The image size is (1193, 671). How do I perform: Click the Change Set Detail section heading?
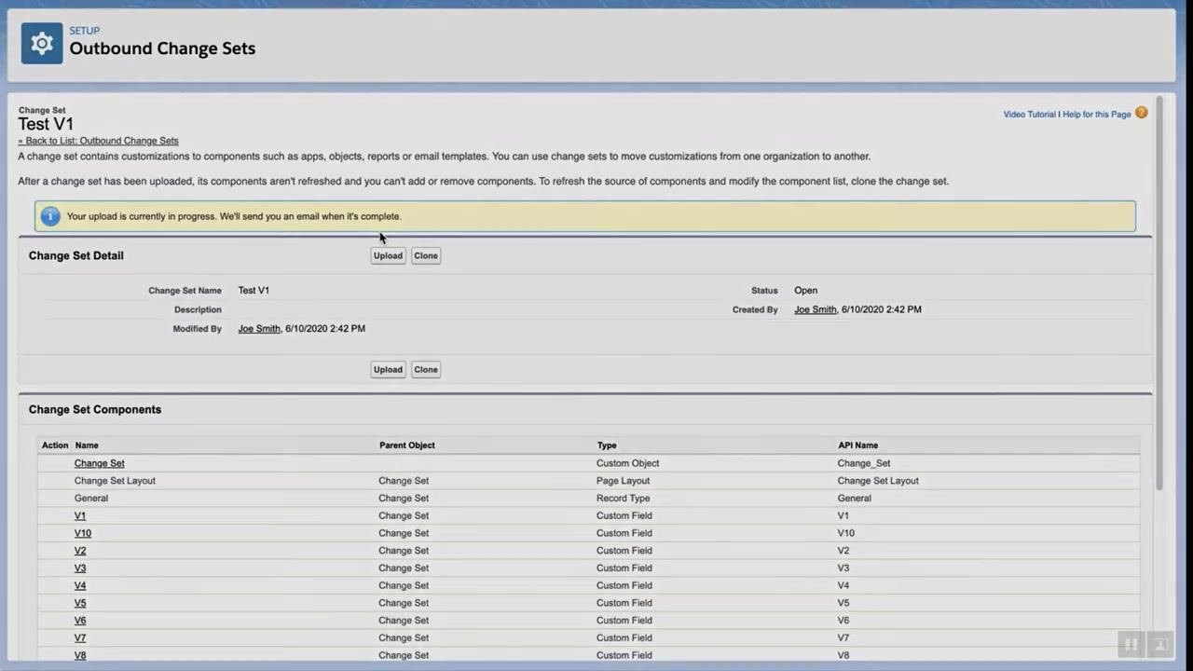point(76,255)
